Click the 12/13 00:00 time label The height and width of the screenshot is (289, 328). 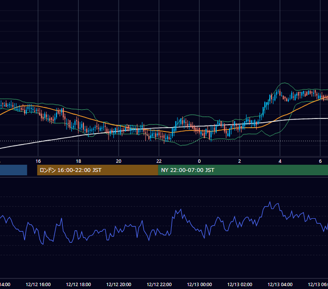click(199, 284)
